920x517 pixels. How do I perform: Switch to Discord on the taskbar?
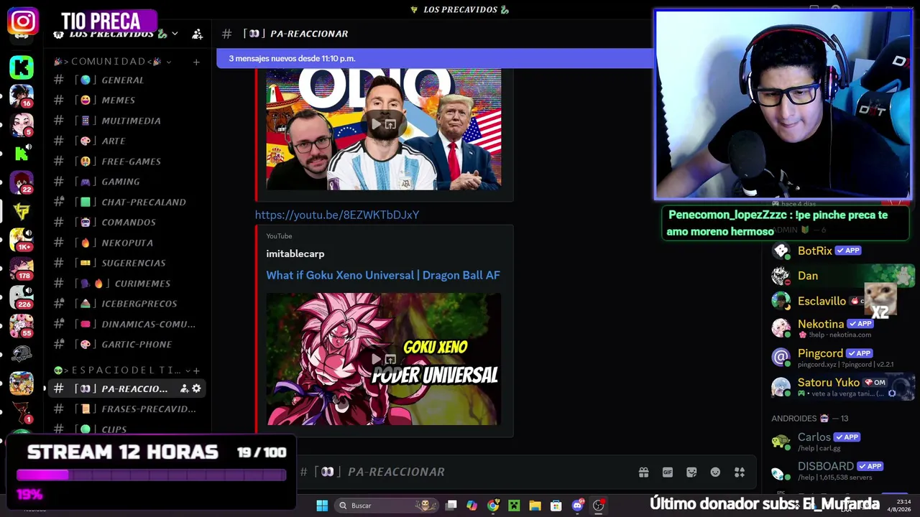click(577, 506)
